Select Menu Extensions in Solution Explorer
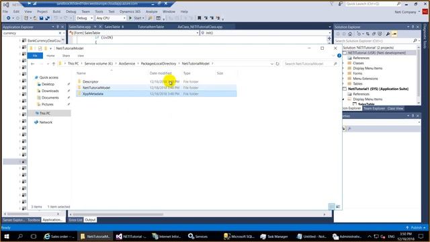 point(365,79)
